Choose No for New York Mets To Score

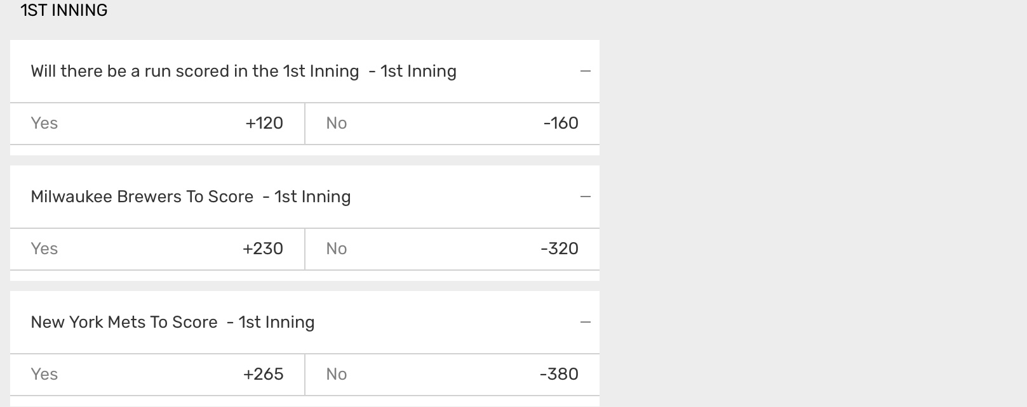point(452,374)
